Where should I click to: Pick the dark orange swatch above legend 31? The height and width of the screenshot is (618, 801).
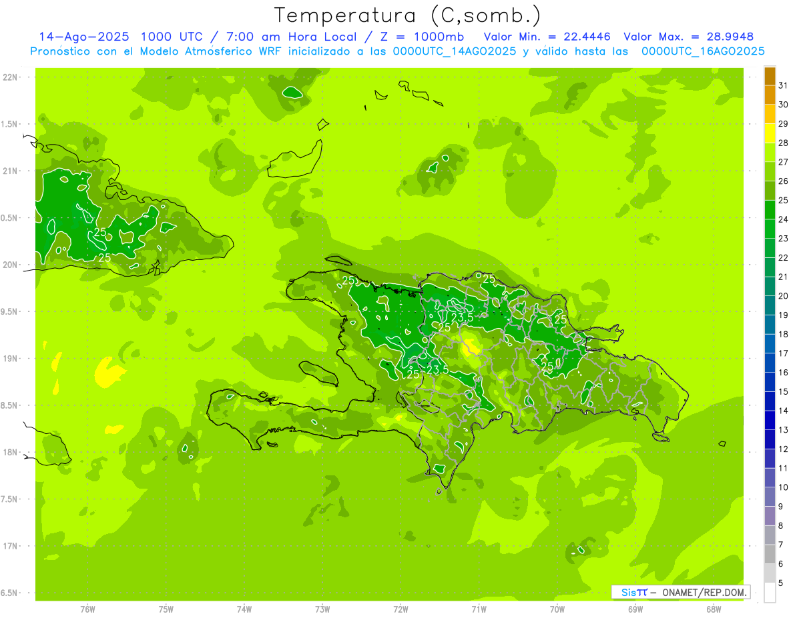770,76
